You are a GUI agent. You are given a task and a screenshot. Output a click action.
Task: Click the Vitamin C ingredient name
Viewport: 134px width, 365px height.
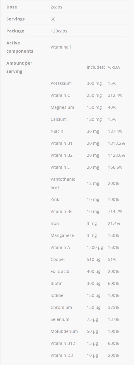60,95
